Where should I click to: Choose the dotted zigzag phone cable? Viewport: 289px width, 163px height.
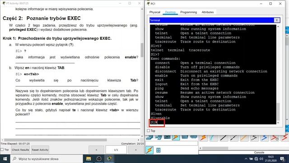(x=254, y=138)
